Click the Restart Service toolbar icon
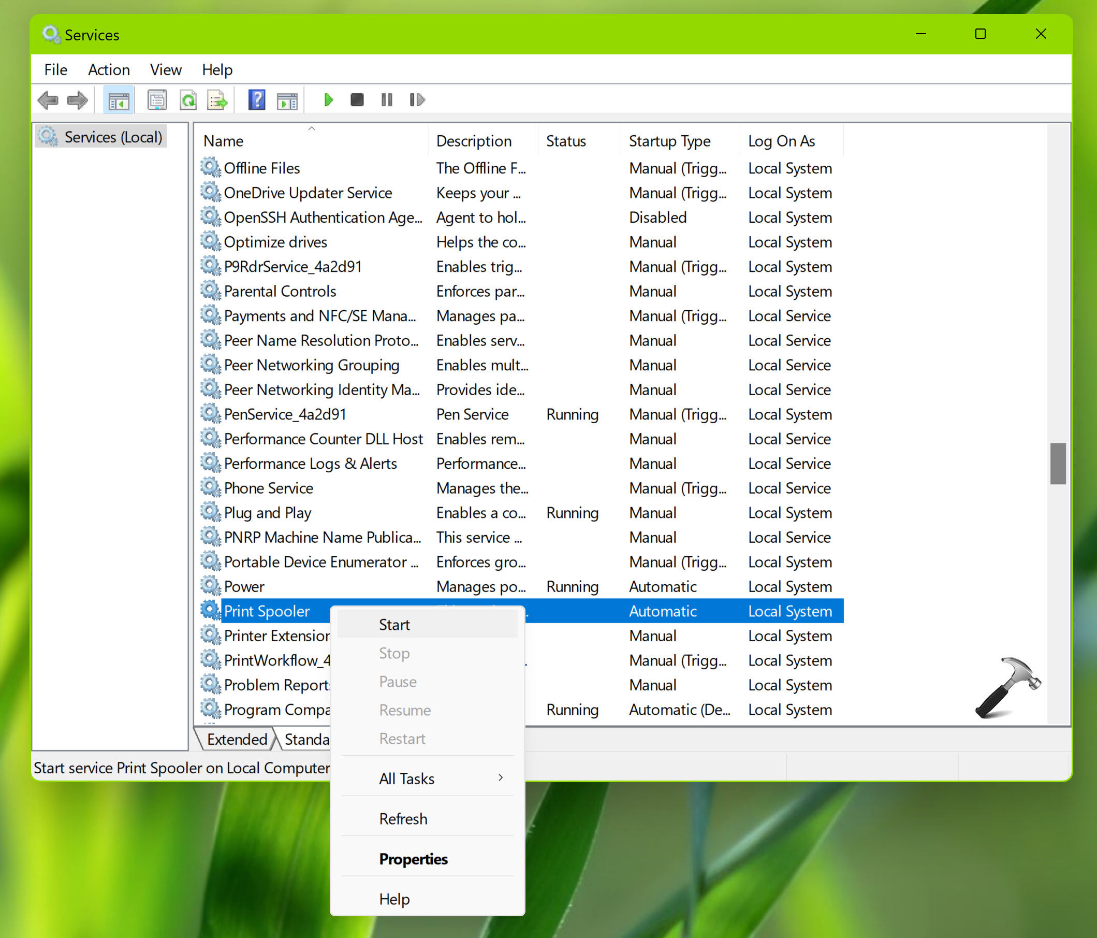1097x938 pixels. click(417, 100)
